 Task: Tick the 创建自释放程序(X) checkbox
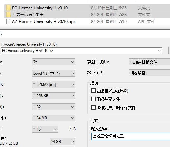click(x=93, y=91)
